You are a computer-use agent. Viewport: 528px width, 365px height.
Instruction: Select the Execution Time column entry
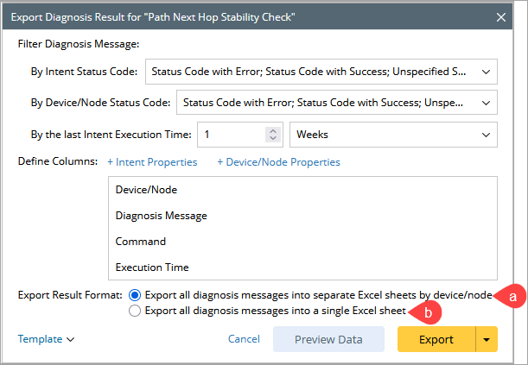click(x=152, y=267)
